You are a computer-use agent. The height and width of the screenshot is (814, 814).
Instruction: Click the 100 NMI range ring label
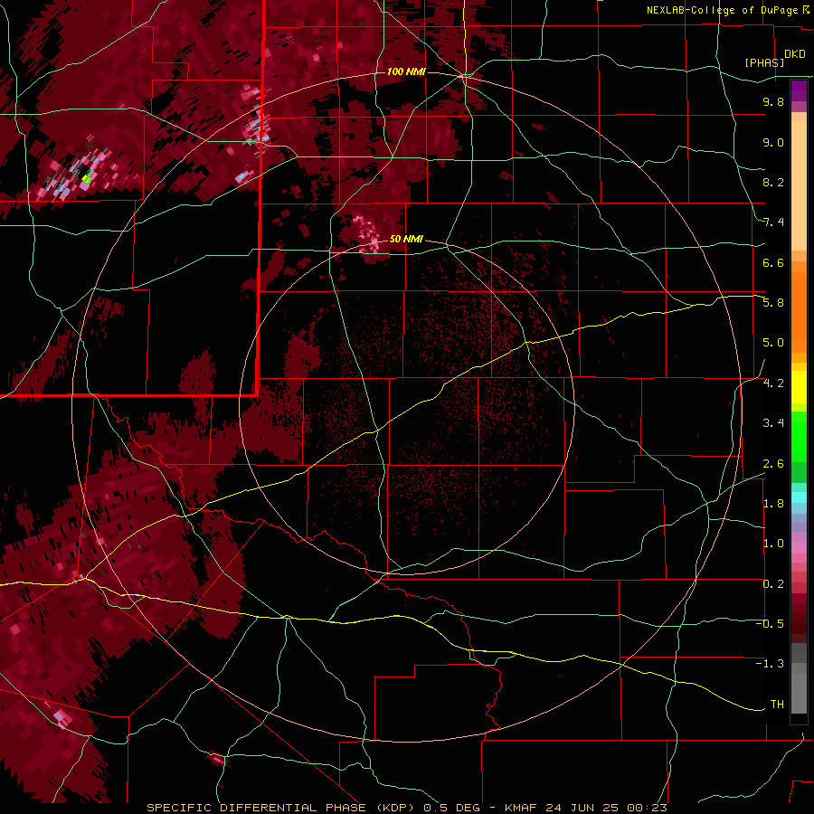(406, 71)
